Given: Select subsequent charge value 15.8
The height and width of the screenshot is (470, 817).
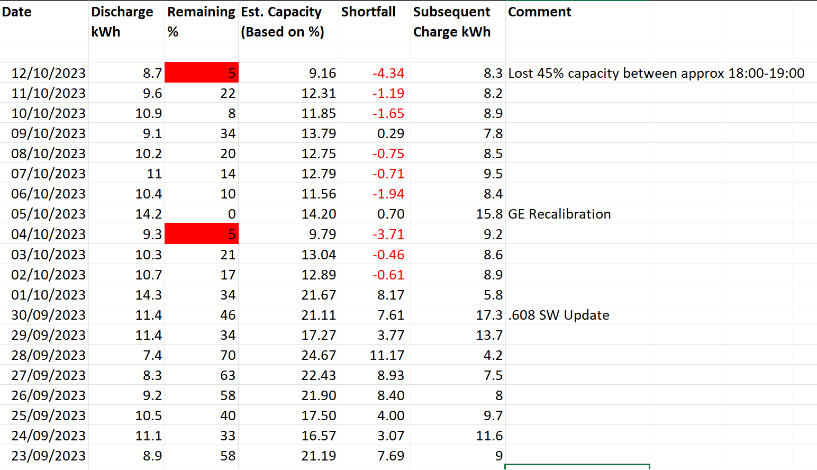Looking at the screenshot, I should (x=458, y=214).
